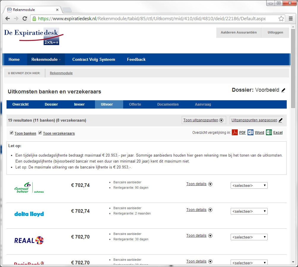This screenshot has height=267, width=298.
Task: Open the selecteer dropdown for REAAL
Action: (249, 237)
